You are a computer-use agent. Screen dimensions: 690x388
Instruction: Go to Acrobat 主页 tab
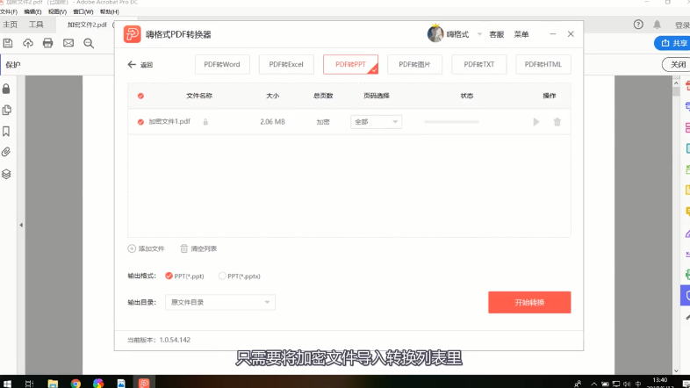click(11, 25)
